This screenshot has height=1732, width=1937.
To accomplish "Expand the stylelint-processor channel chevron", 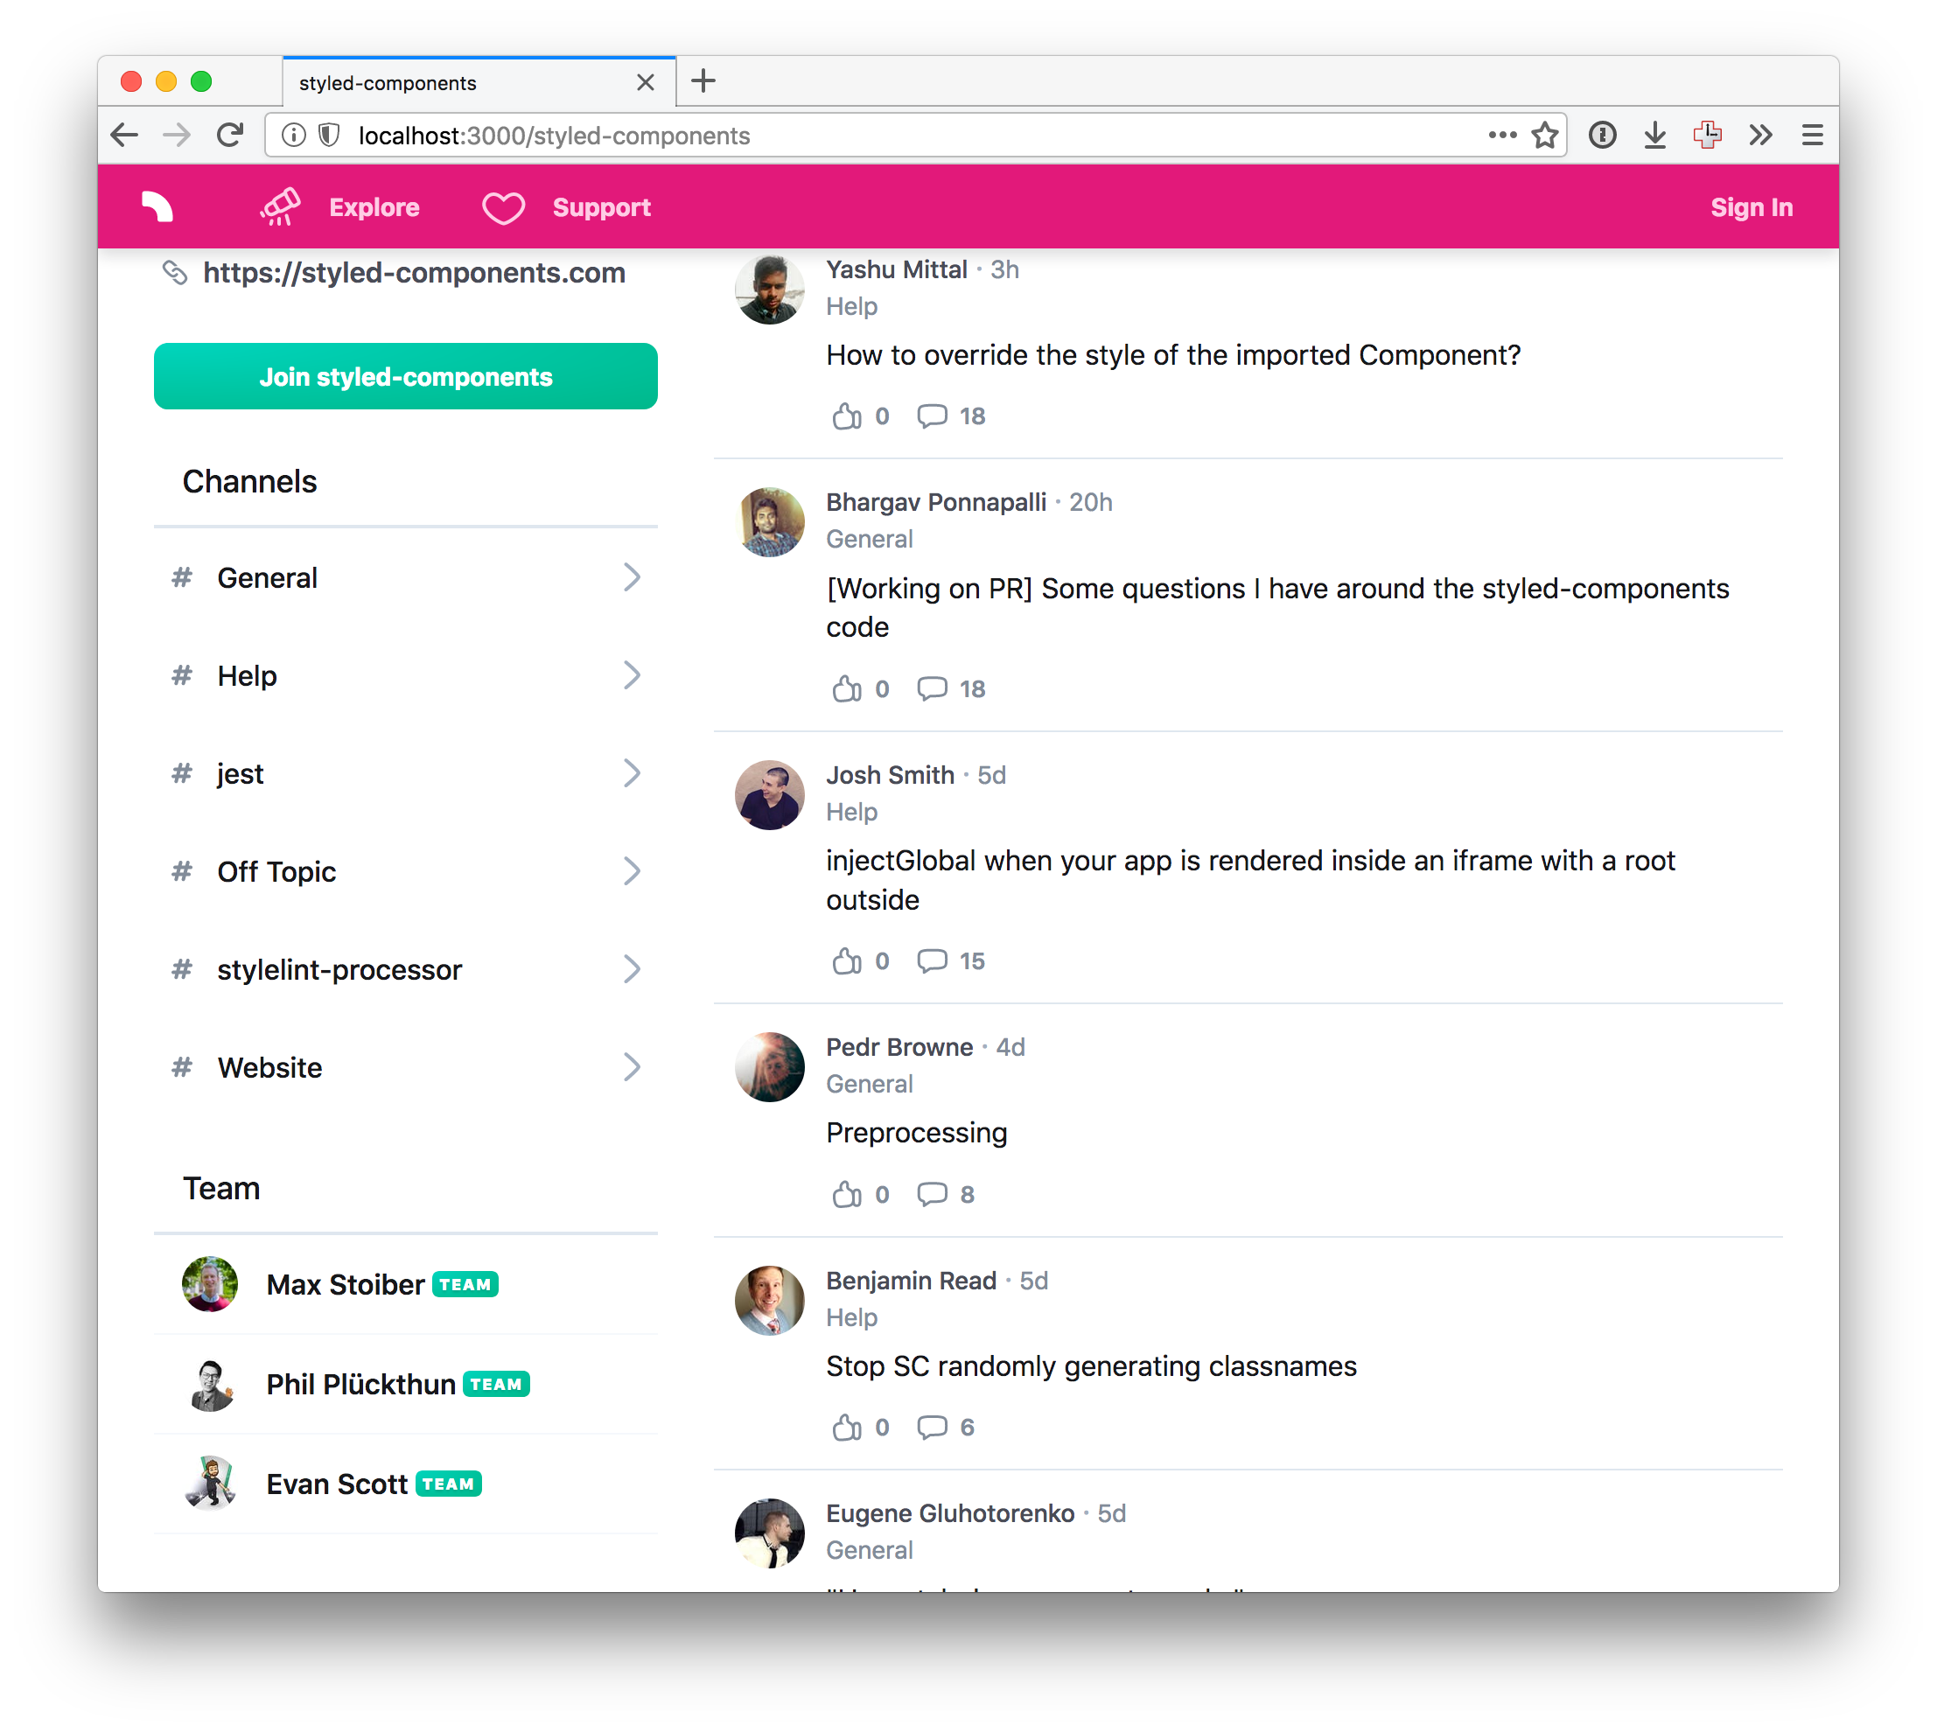I will (632, 970).
